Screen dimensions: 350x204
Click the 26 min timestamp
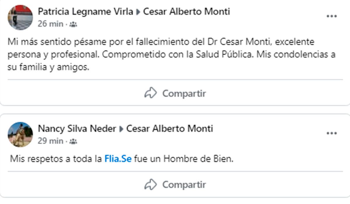50,24
